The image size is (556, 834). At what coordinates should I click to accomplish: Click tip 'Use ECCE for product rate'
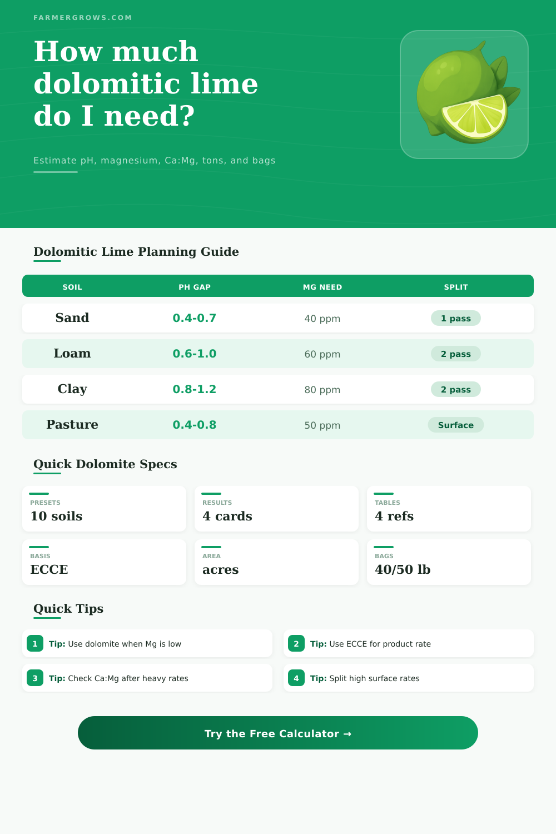(x=409, y=643)
